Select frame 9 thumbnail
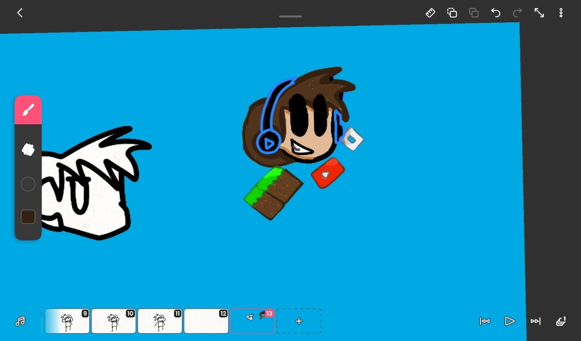 point(67,321)
